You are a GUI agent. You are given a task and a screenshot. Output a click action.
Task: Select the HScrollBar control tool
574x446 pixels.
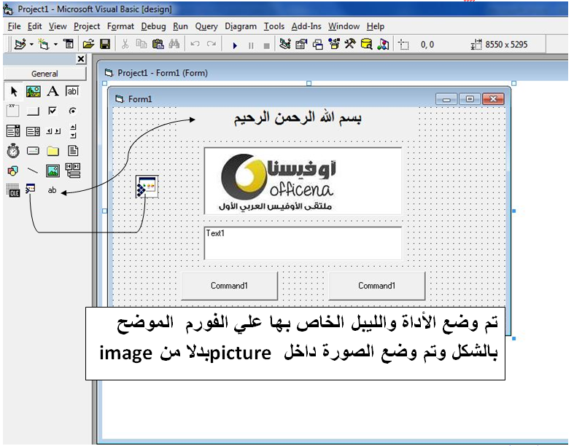53,131
